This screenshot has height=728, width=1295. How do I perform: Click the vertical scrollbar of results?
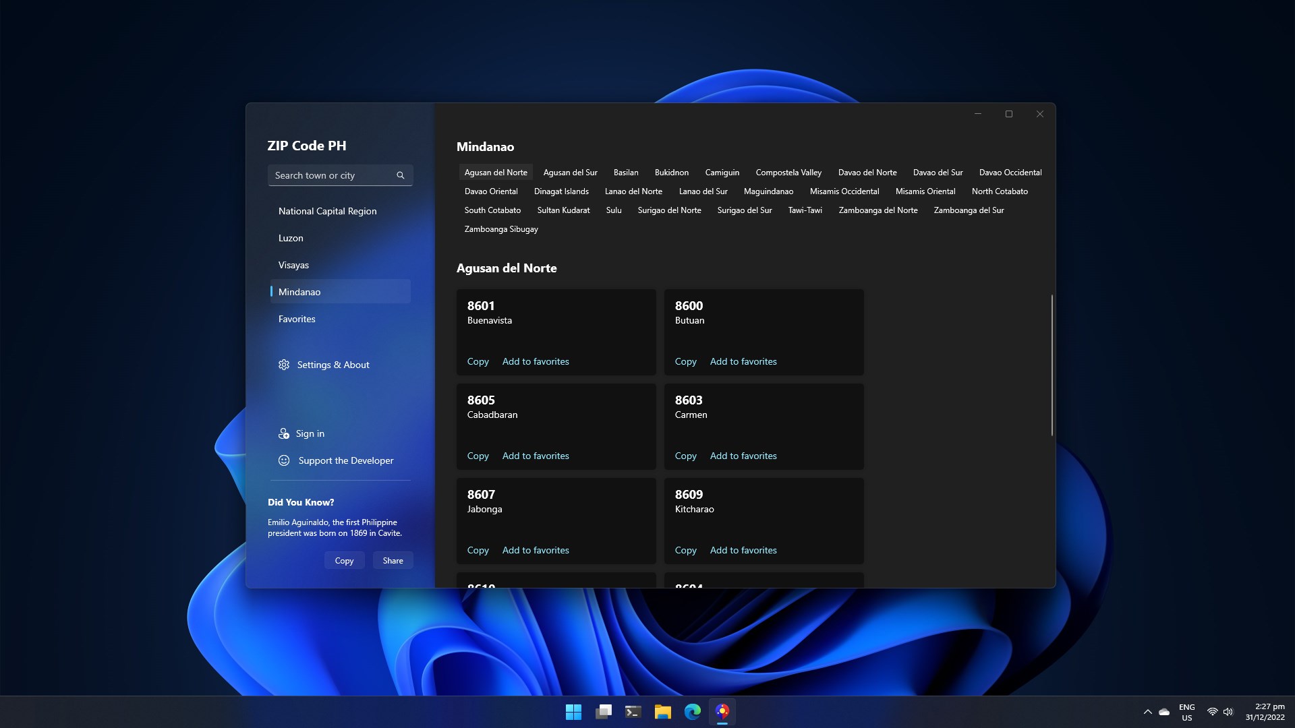[x=1052, y=364]
